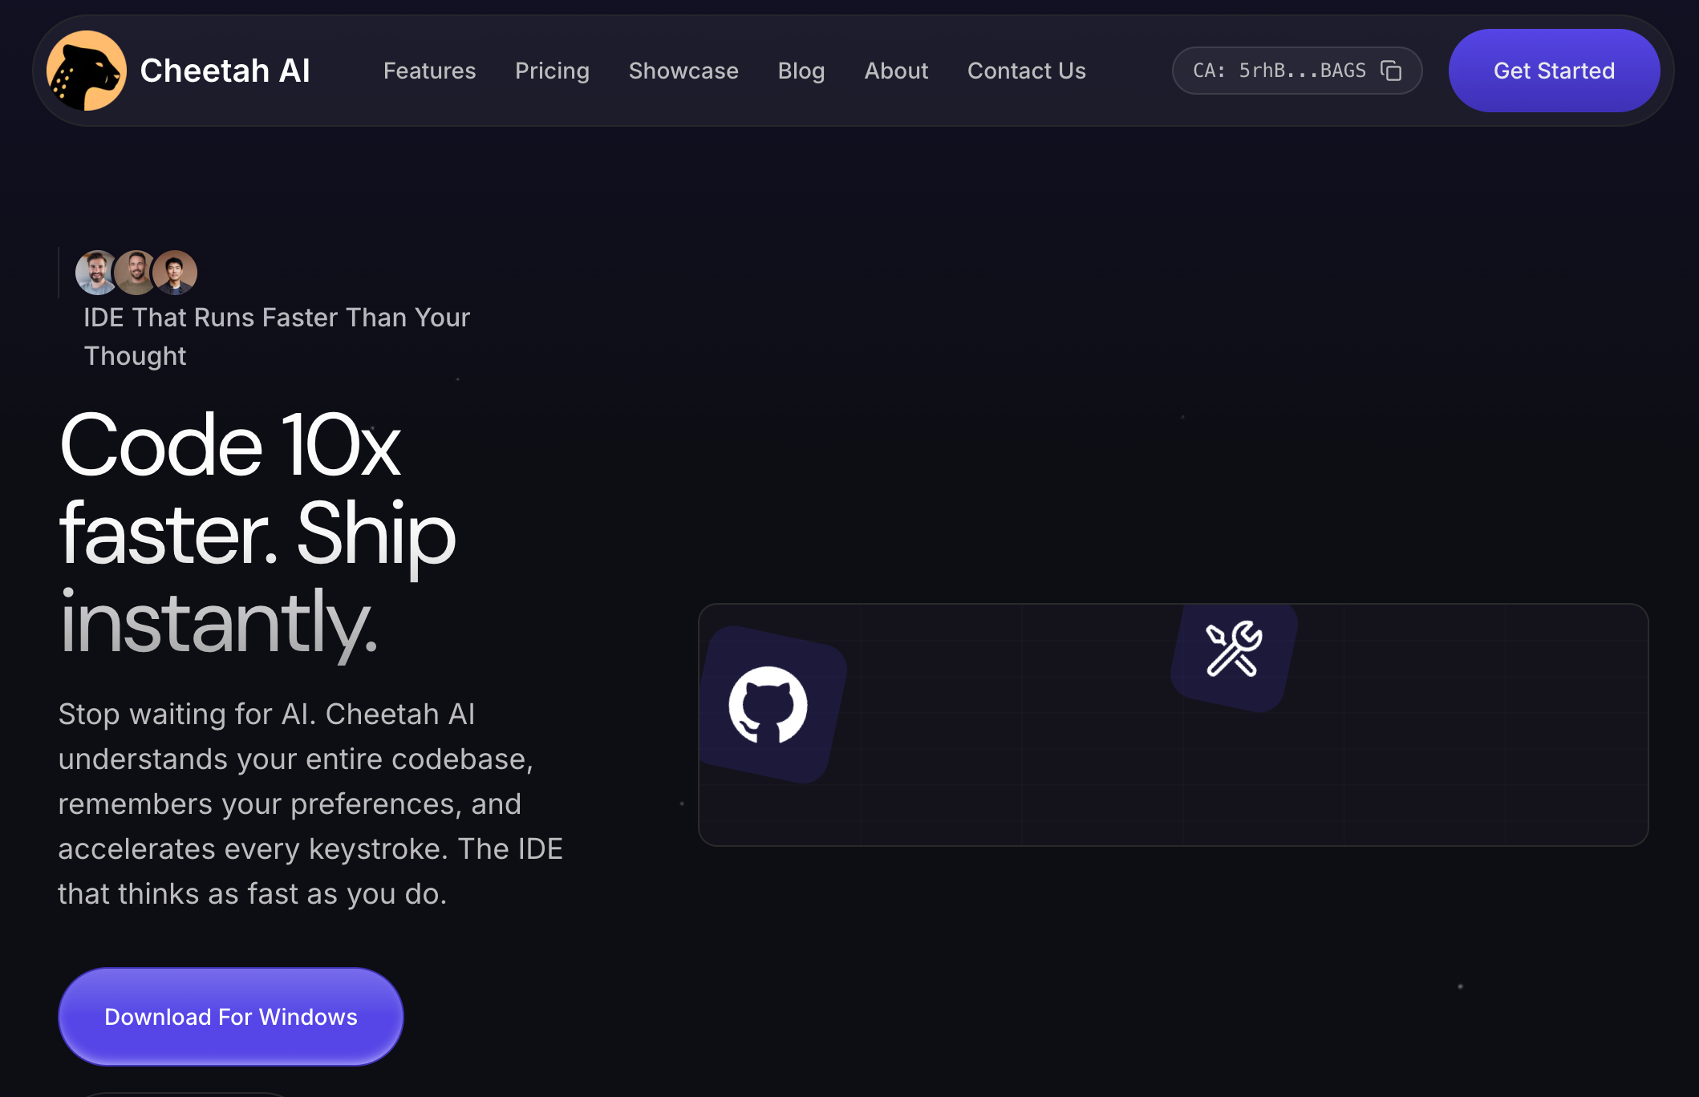Click the GitHub icon tile

point(768,705)
